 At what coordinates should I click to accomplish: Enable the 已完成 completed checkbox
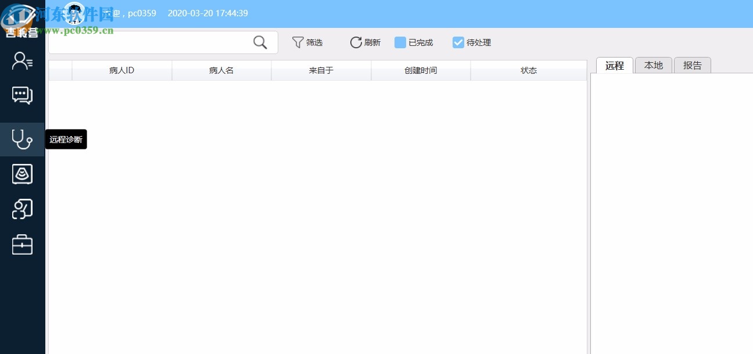(400, 42)
